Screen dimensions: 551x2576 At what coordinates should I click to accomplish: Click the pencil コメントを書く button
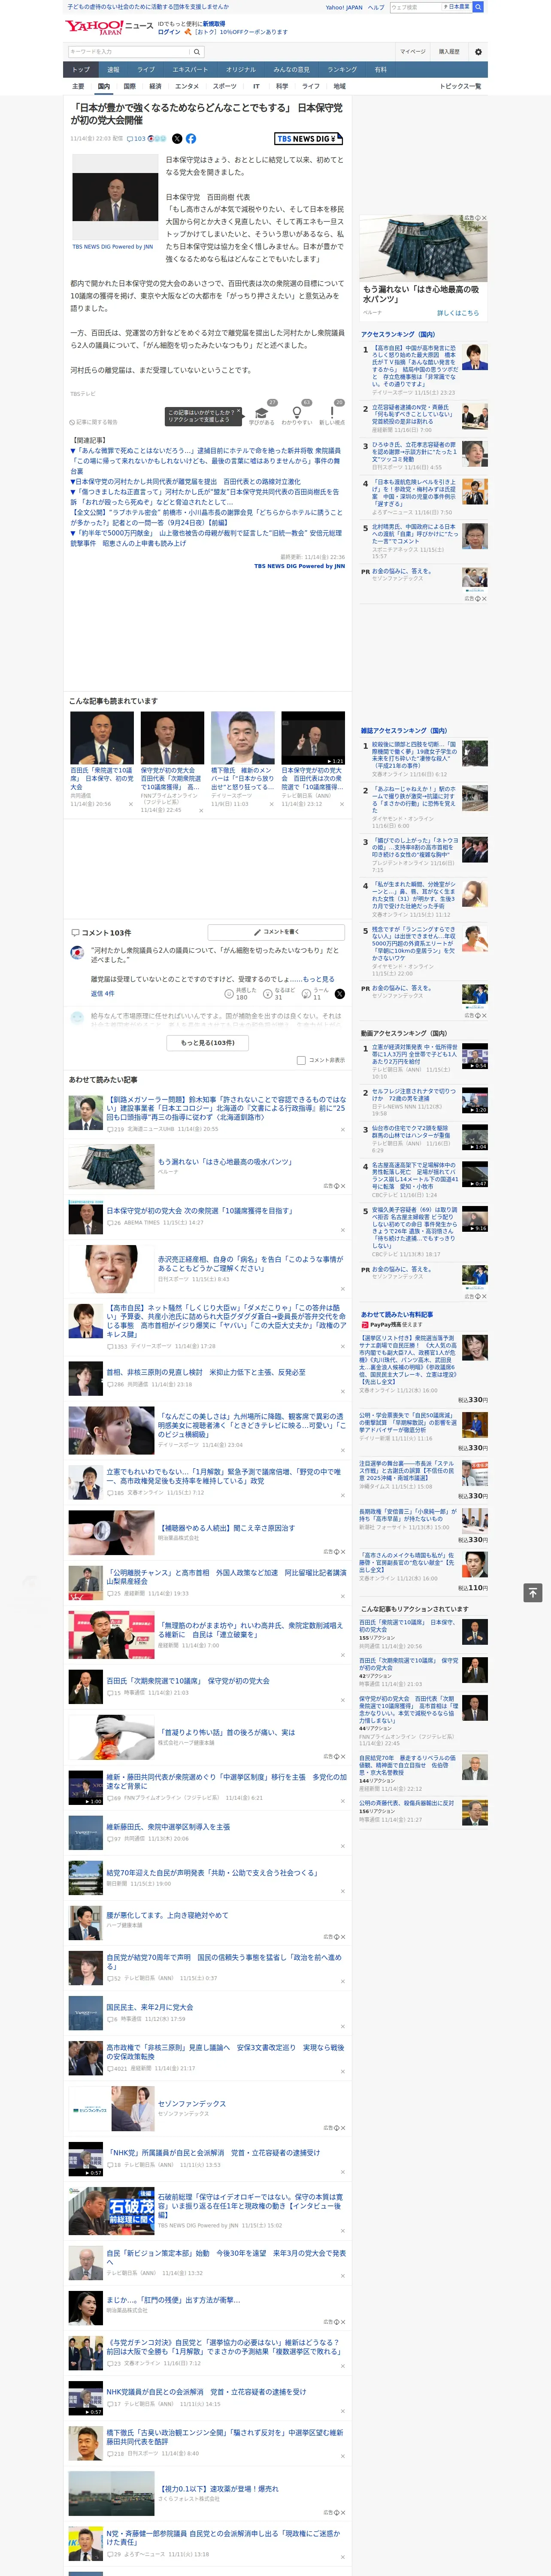pos(276,932)
